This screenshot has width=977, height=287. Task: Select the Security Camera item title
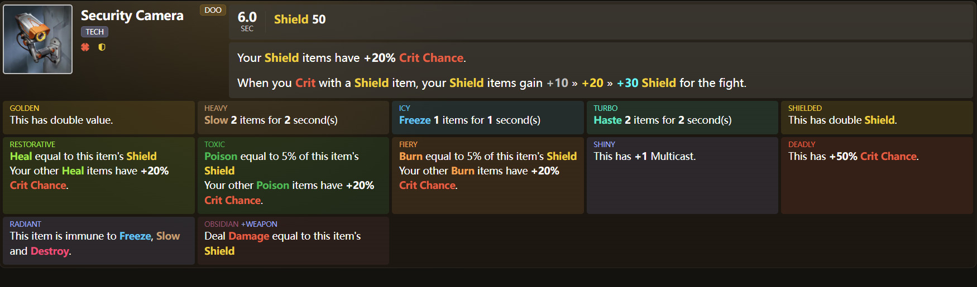(132, 16)
